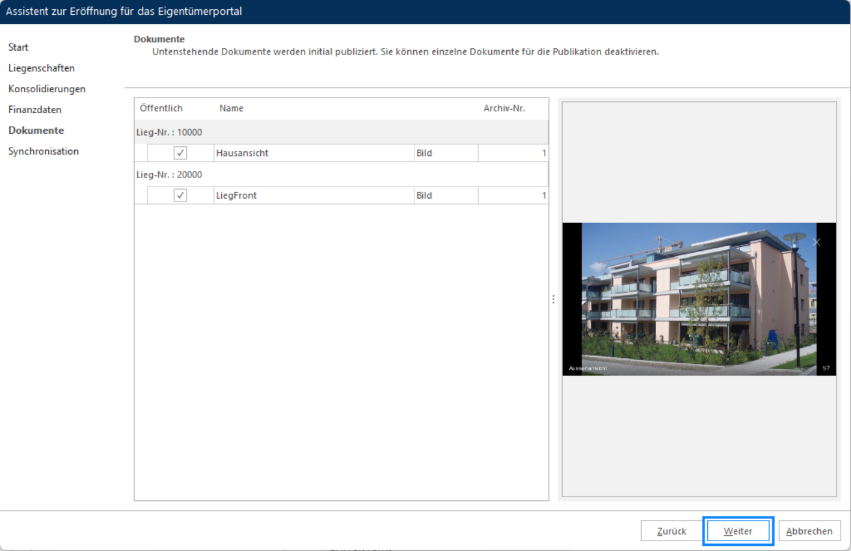
Task: Jump to the Synchronisation step
Action: pos(44,151)
